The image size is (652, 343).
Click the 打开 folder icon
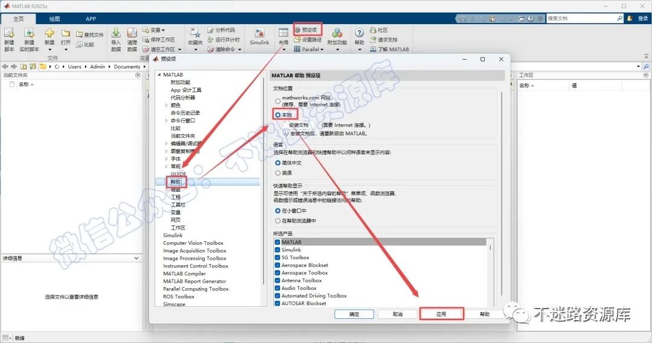click(x=66, y=33)
